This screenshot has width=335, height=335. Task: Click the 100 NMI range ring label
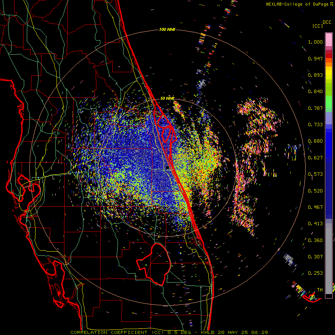[x=167, y=29]
